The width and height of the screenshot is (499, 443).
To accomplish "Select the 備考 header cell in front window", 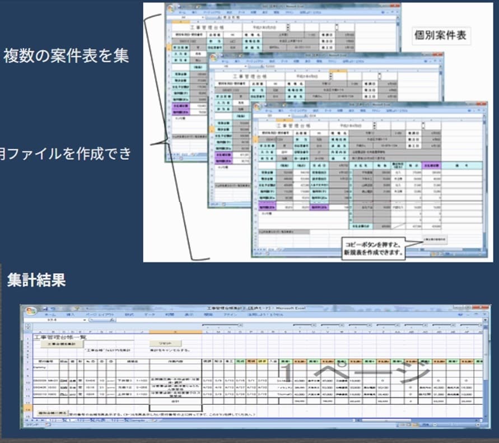I will pos(462,166).
